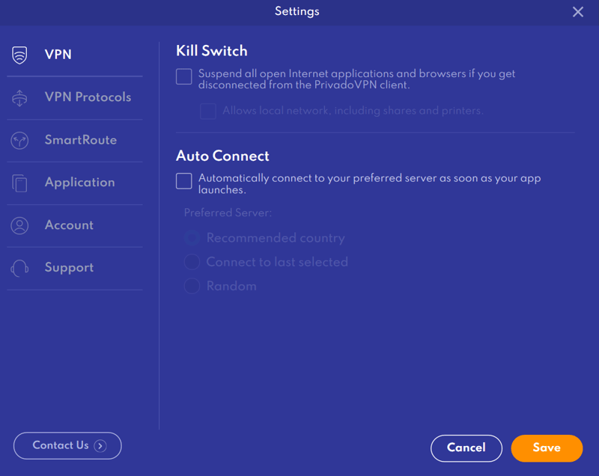Image resolution: width=599 pixels, height=476 pixels.
Task: Click the Support headset icon
Action: coord(20,268)
